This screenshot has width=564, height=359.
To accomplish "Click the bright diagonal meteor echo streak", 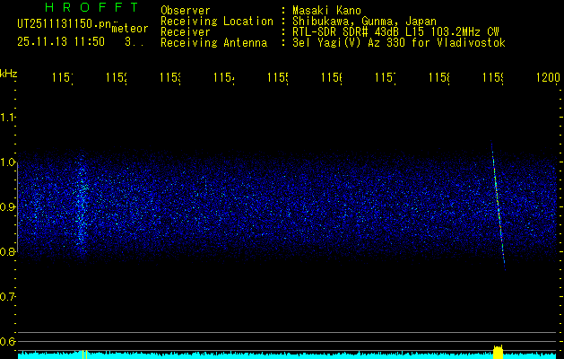I will point(498,202).
